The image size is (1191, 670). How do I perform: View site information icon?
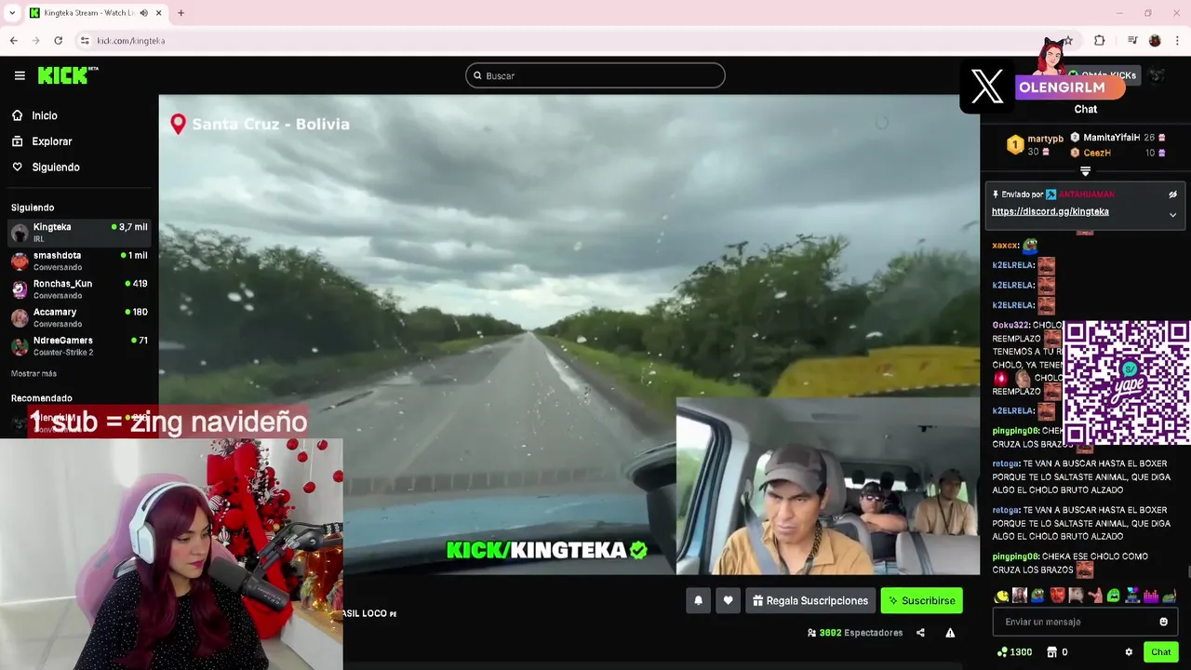click(x=85, y=41)
